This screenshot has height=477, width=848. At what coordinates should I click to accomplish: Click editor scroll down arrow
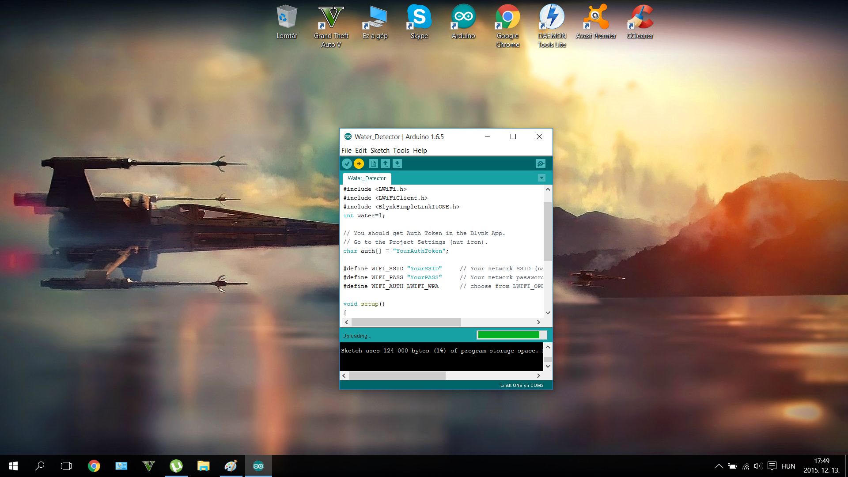point(548,313)
